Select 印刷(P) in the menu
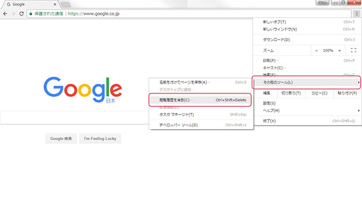 point(307,61)
